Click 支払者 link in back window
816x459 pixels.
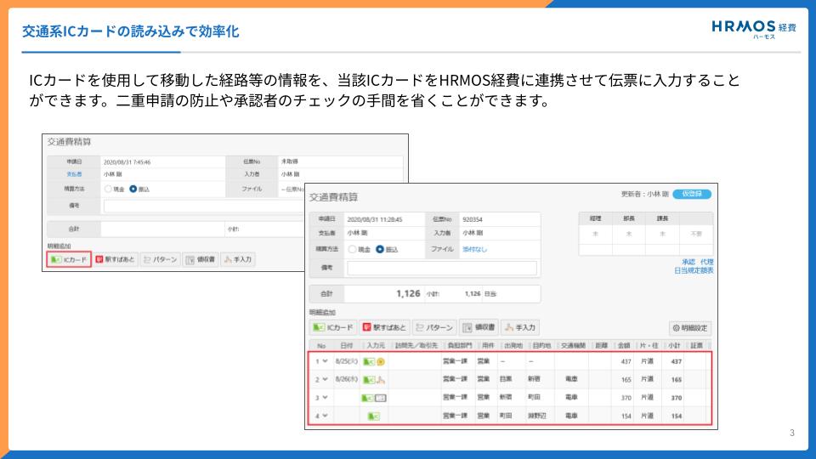[x=74, y=174]
